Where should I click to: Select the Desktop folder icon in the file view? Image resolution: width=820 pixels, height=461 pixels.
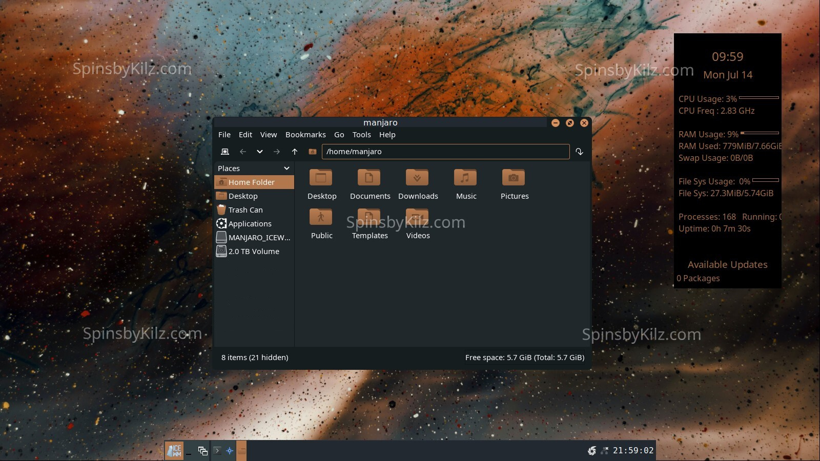point(321,178)
